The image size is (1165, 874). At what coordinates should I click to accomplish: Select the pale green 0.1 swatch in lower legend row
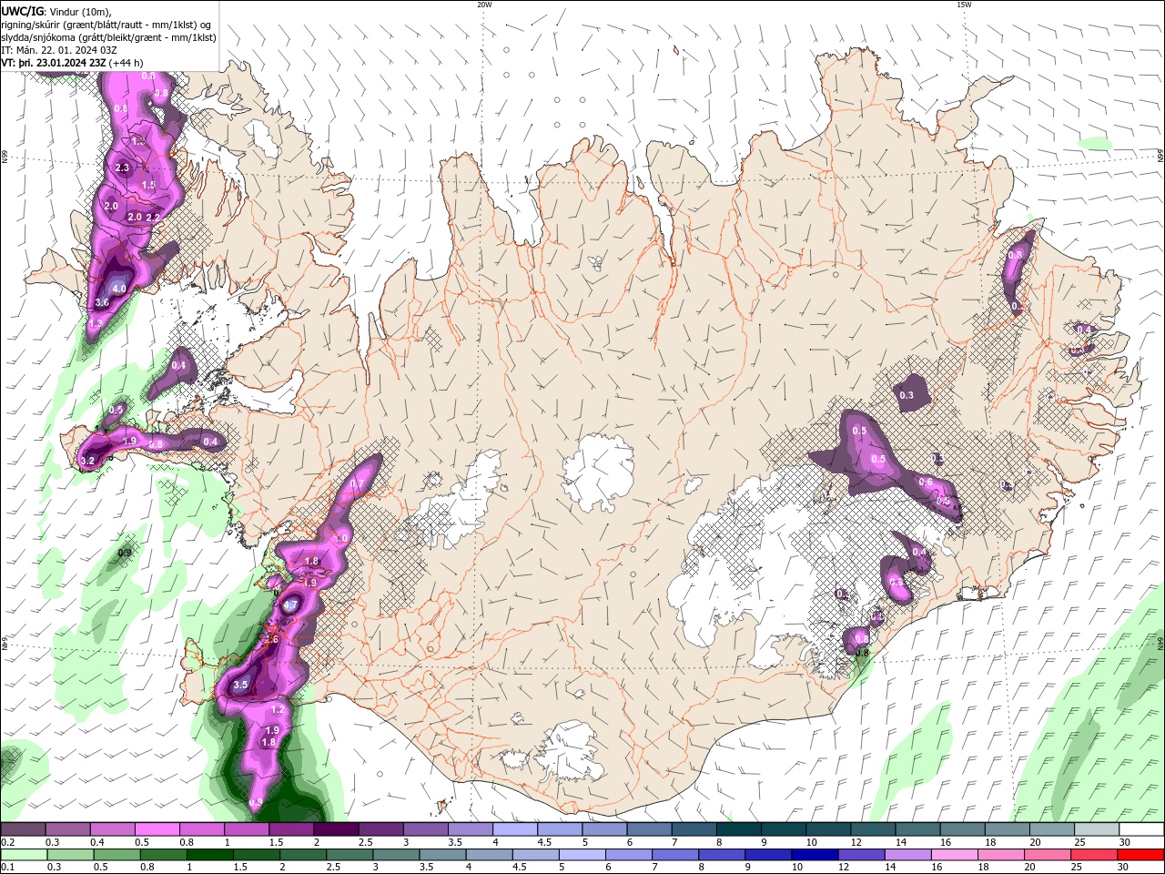[x=23, y=855]
